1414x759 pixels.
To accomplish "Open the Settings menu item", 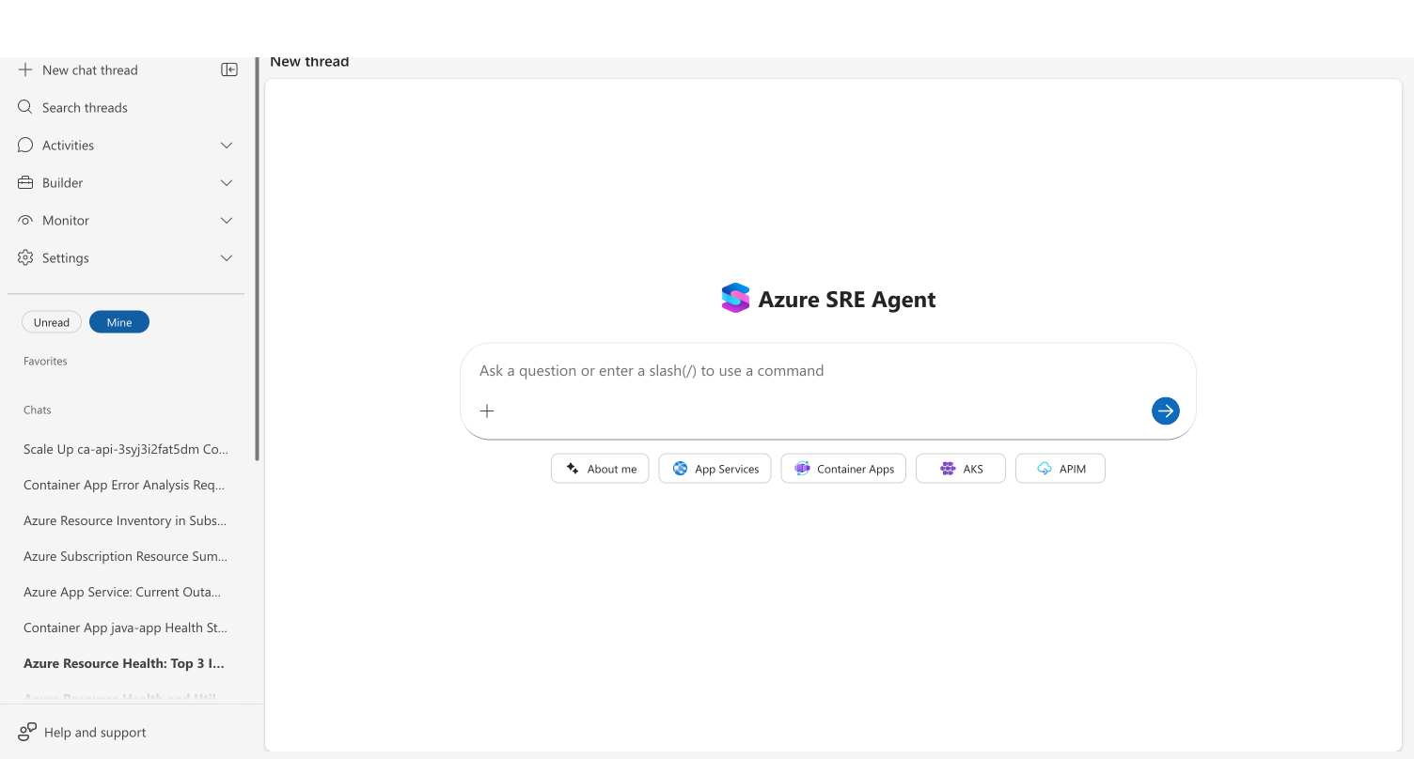I will click(126, 257).
